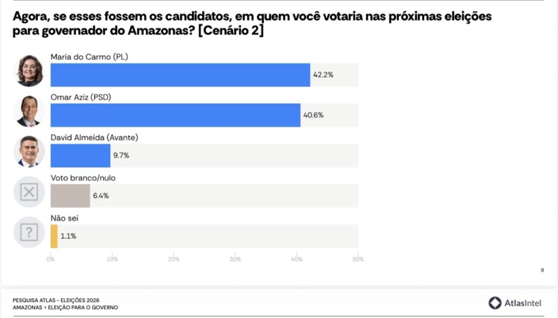Viewport: 558px width, 318px height.
Task: Click the 'David Almeida (Avante)' label
Action: click(x=94, y=137)
